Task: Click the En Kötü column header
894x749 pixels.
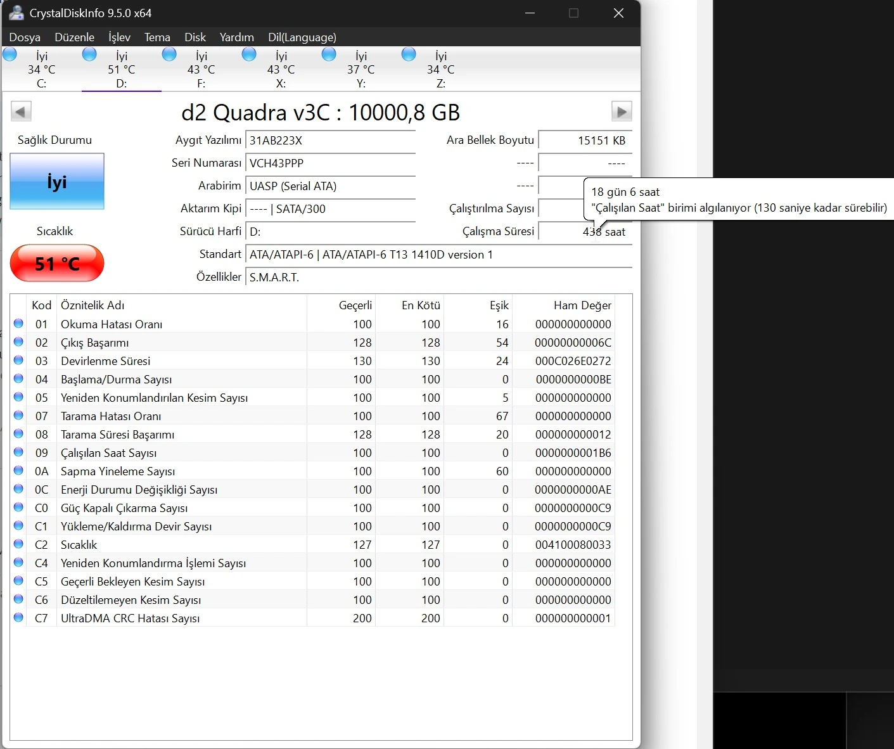Action: [x=410, y=305]
